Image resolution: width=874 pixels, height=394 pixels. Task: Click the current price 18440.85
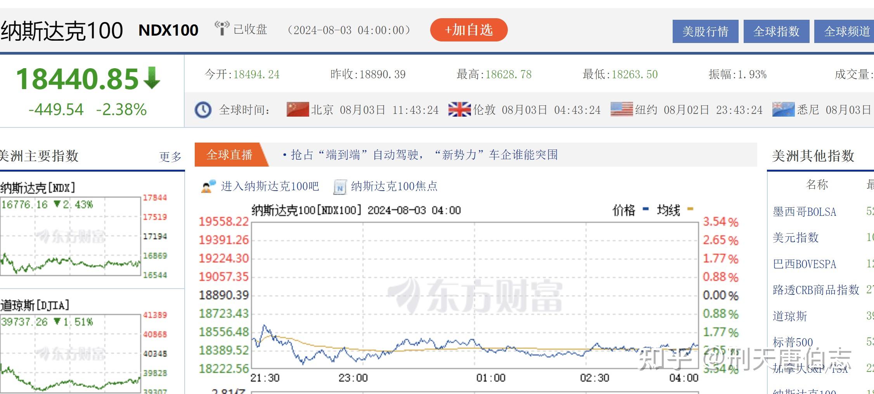click(x=77, y=79)
